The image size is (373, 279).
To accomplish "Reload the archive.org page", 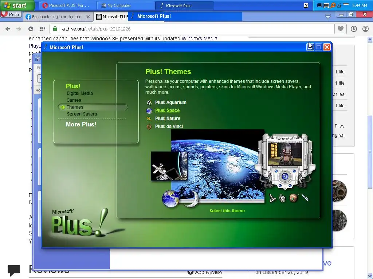I will (x=31, y=29).
